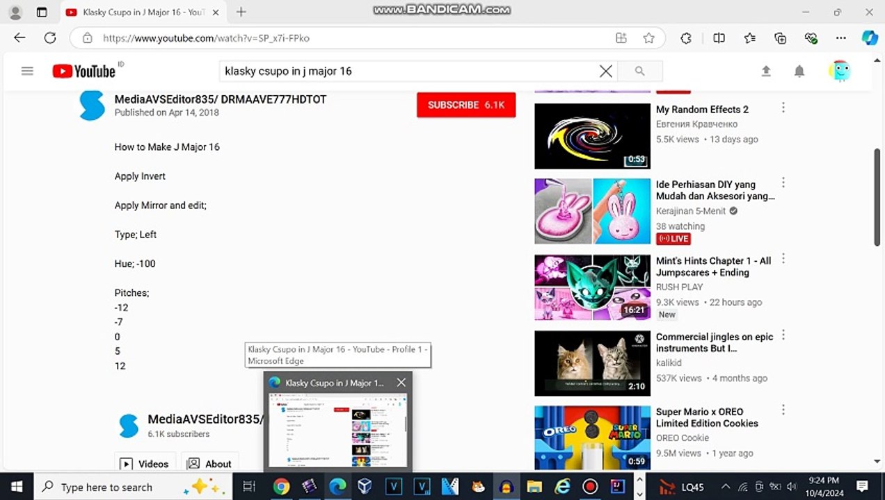Open Edge tab actions menu icon
Screen dimensions: 885x500
pos(42,12)
